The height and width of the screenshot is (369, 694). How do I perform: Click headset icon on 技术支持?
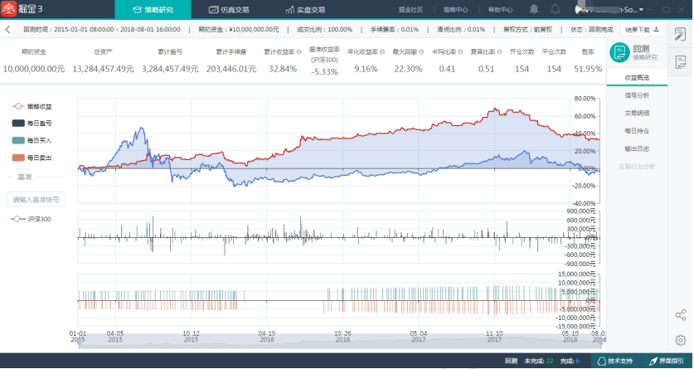point(601,361)
